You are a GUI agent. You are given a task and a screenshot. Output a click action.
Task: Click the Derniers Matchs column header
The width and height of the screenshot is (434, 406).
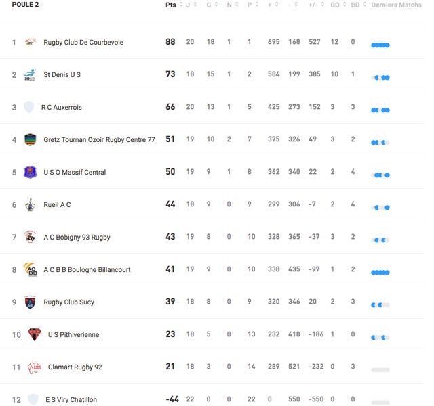[396, 5]
